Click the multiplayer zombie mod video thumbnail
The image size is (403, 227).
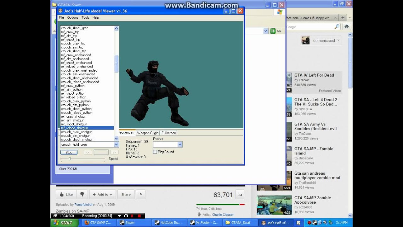tap(274, 181)
